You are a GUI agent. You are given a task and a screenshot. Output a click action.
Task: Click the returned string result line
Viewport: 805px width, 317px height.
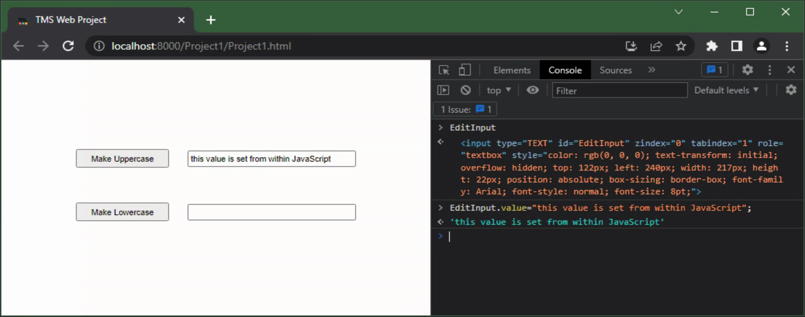(x=557, y=222)
